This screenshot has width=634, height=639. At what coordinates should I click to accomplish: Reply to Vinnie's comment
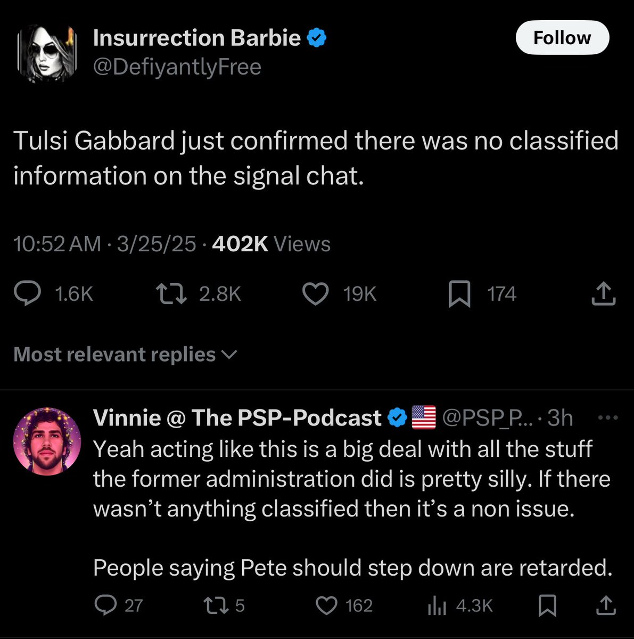coord(102,605)
